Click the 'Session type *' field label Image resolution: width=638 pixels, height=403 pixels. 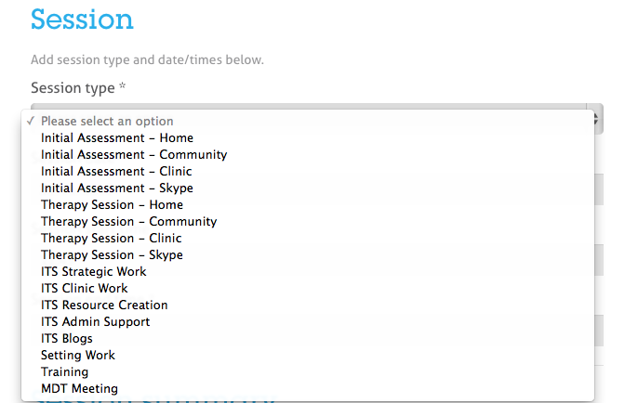click(77, 88)
